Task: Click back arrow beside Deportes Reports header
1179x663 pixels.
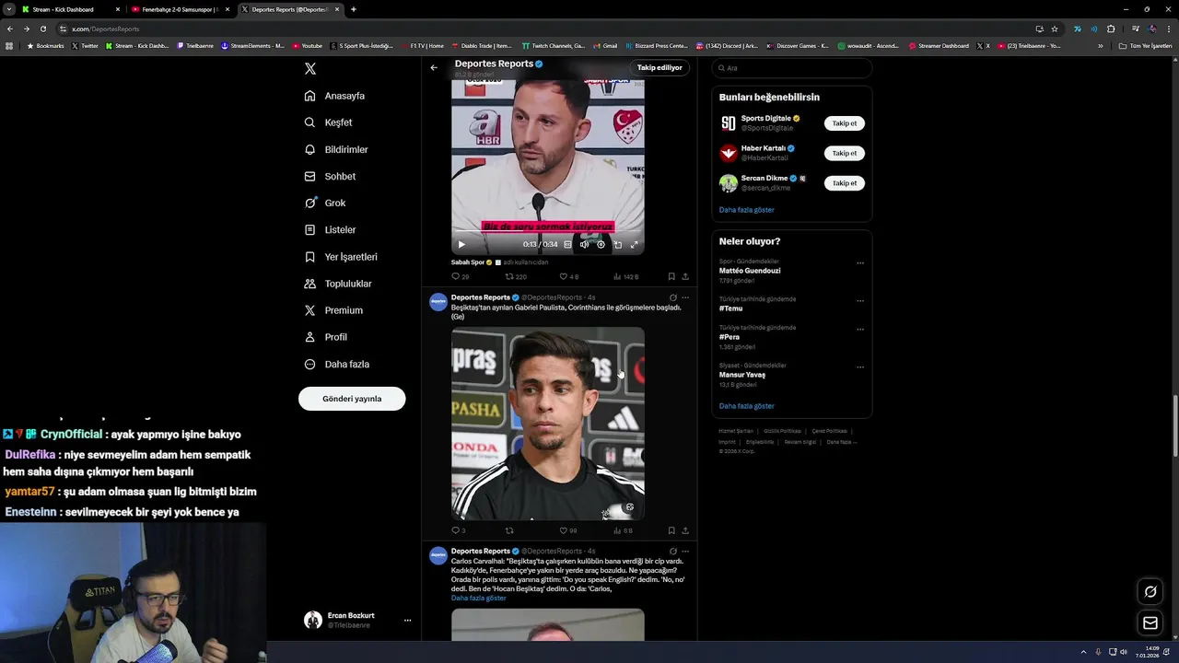Action: [434, 67]
